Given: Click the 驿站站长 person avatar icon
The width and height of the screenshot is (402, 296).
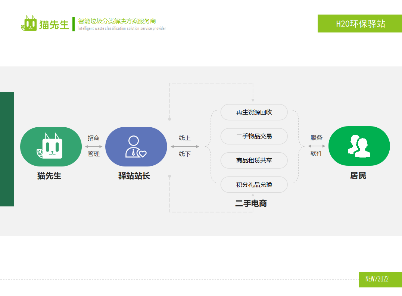Looking at the screenshot, I should (x=133, y=146).
